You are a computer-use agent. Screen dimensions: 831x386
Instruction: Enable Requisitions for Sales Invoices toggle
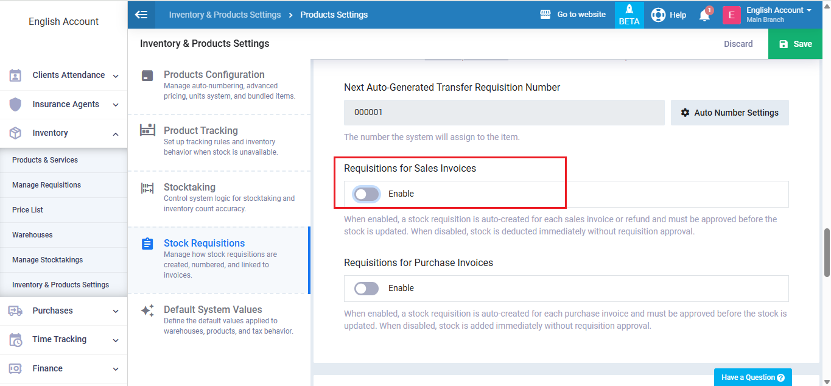point(366,194)
